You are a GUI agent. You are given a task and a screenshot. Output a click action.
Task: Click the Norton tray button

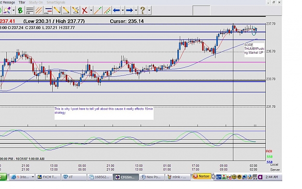(x=201, y=176)
